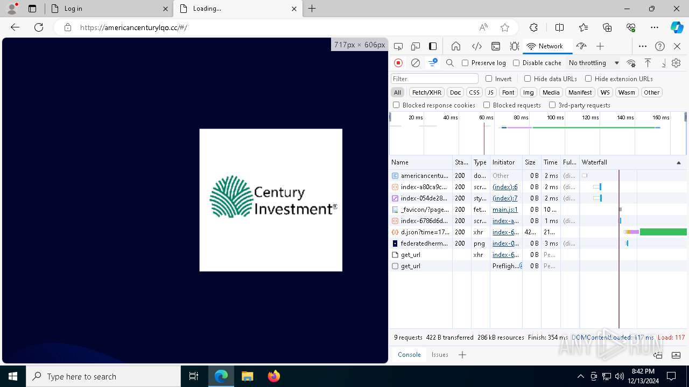Viewport: 689px width, 387px height.
Task: Open main.js:1 initiator link
Action: [505, 210]
